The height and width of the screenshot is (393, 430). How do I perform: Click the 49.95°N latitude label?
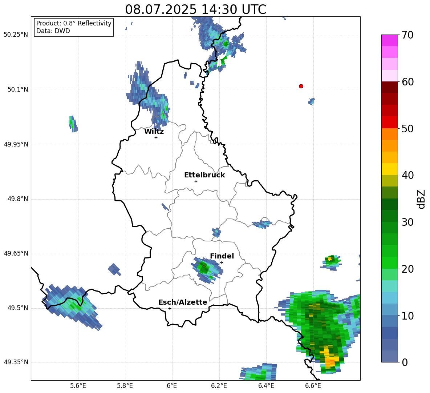[16, 144]
